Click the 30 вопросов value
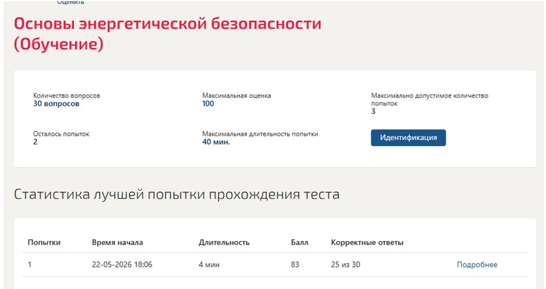 pos(56,103)
